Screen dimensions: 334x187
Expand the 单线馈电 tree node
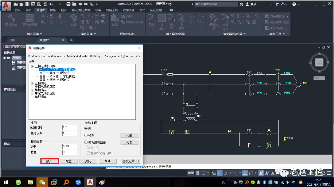[32, 97]
